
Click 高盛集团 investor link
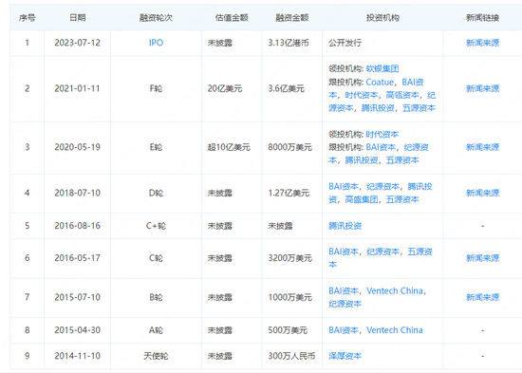[362, 199]
